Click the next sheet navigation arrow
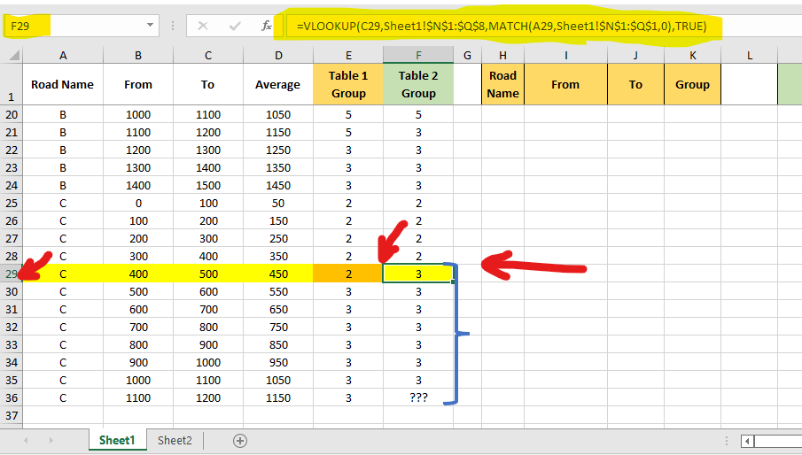802x455 pixels. pos(51,440)
